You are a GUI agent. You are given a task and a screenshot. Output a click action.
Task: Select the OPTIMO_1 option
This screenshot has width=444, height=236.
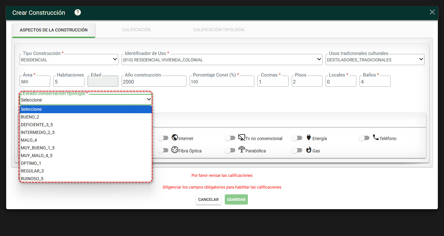tap(86, 163)
